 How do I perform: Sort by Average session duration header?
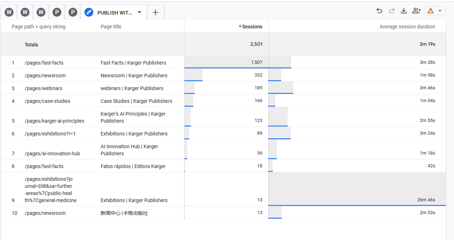pos(407,27)
